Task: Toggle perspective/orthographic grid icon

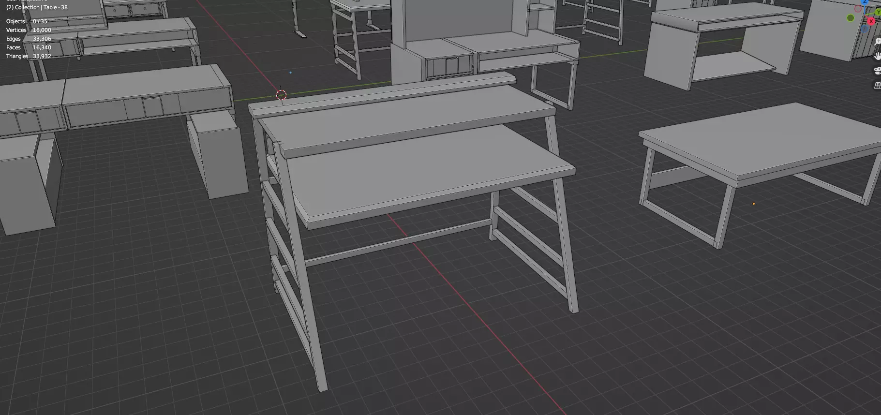Action: [x=878, y=86]
